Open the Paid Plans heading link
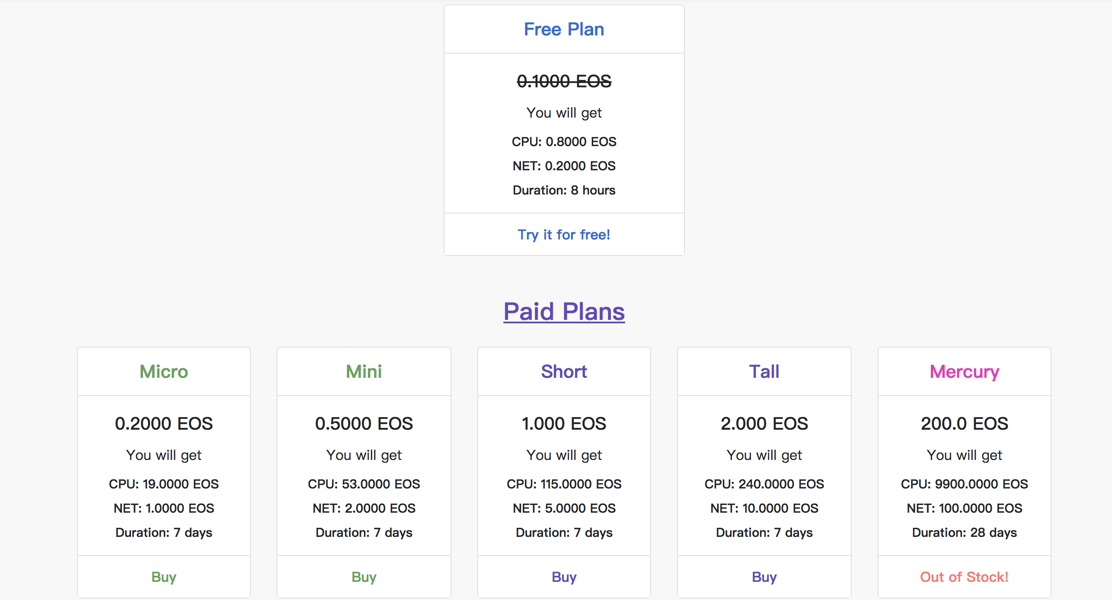The height and width of the screenshot is (600, 1112). (x=564, y=311)
